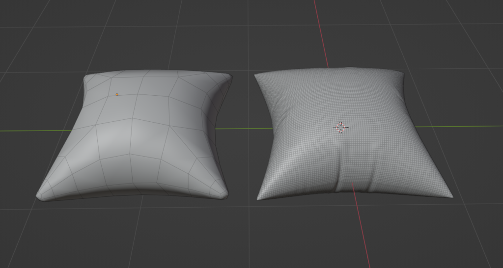The height and width of the screenshot is (268, 503).
Task: Select the low-poly pillow mesh
Action: pos(135,136)
